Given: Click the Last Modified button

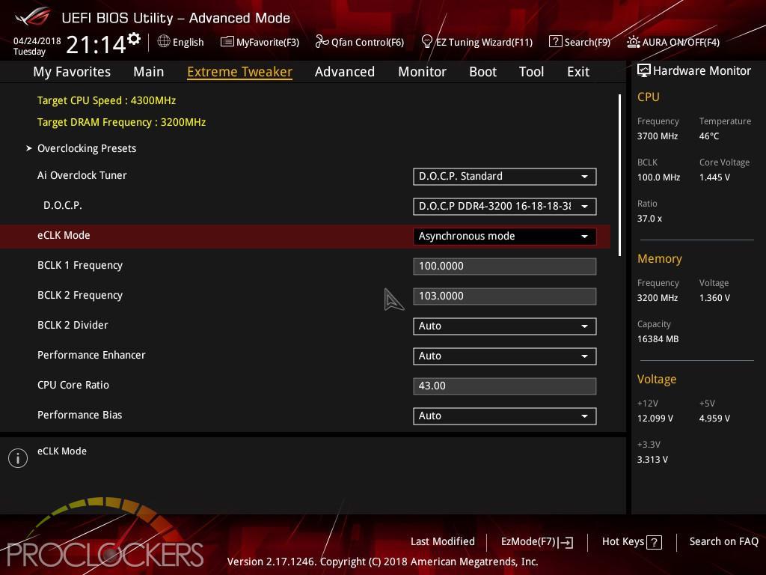Looking at the screenshot, I should coord(443,541).
